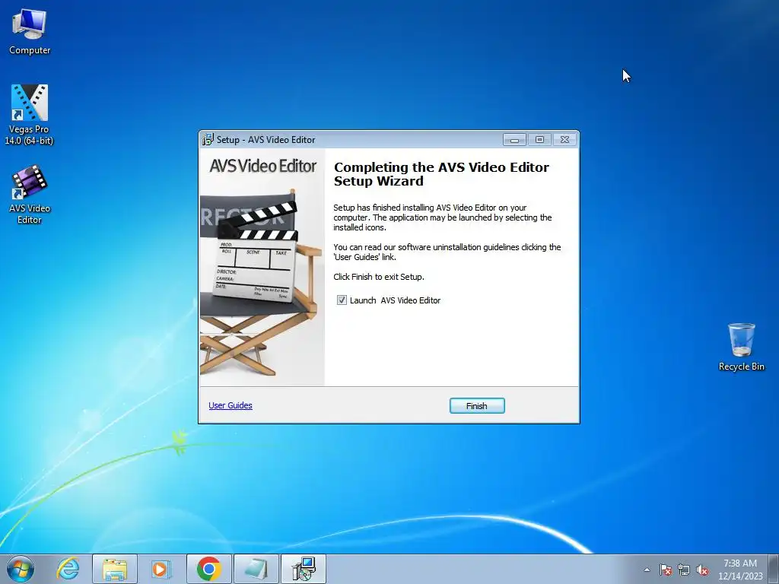The height and width of the screenshot is (584, 779).
Task: Close the Setup - AVS Video Editor window
Action: click(x=565, y=140)
